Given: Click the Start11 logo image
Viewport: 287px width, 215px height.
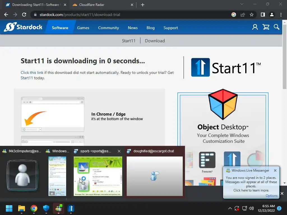Looking at the screenshot, I should click(x=226, y=67).
